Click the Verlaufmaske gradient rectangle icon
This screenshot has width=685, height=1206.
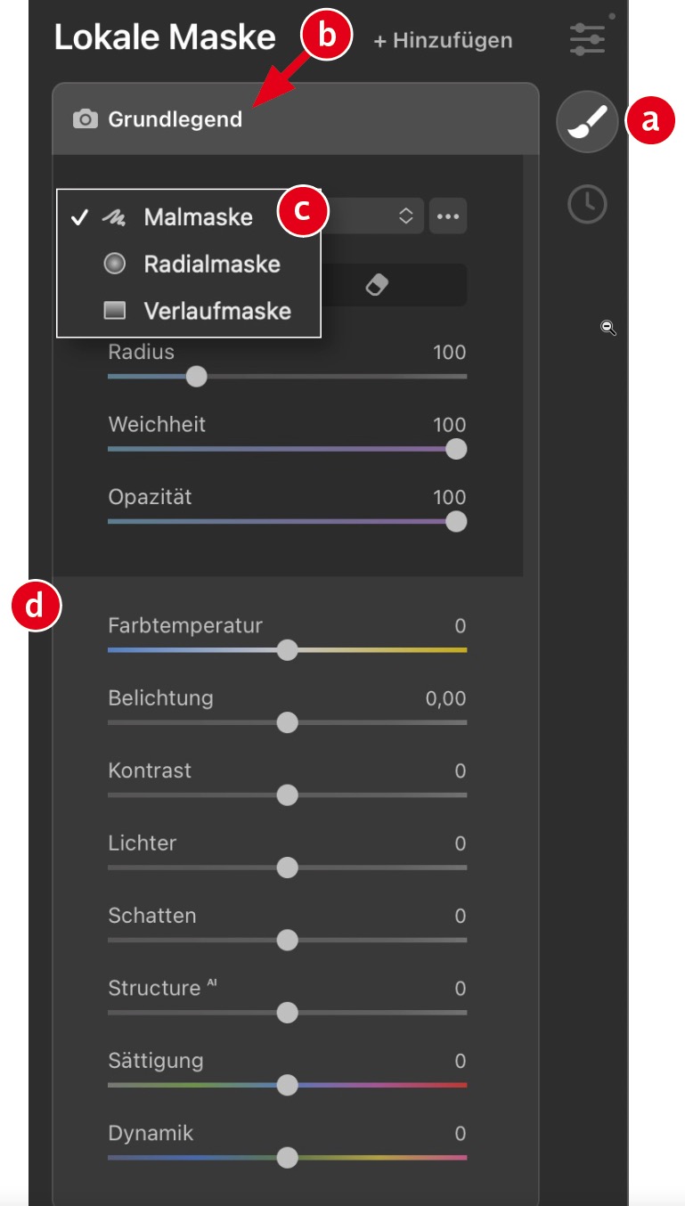pos(114,311)
